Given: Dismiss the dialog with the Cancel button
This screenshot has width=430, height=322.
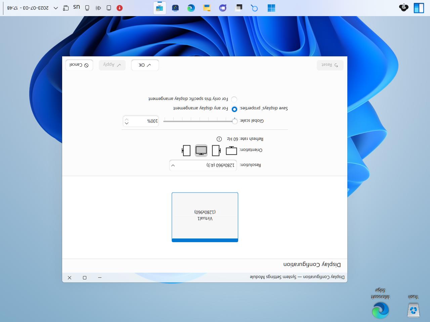Looking at the screenshot, I should [x=79, y=65].
